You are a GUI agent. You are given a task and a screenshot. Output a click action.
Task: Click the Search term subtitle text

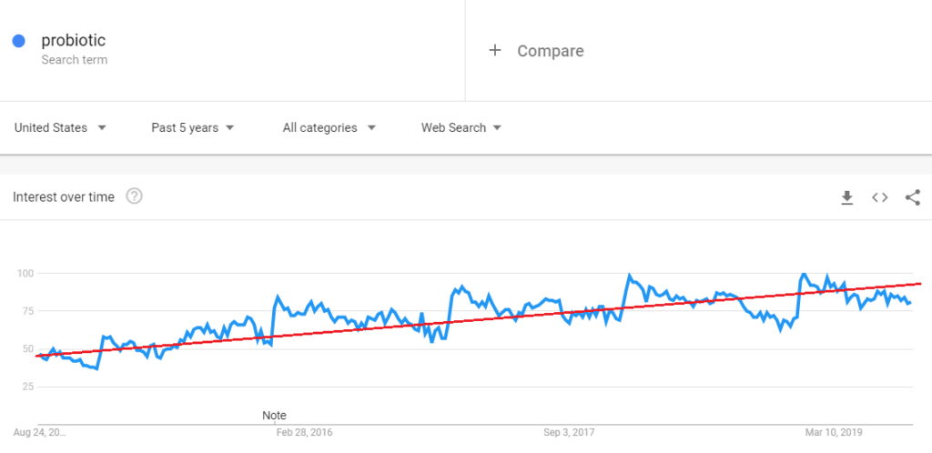click(75, 60)
